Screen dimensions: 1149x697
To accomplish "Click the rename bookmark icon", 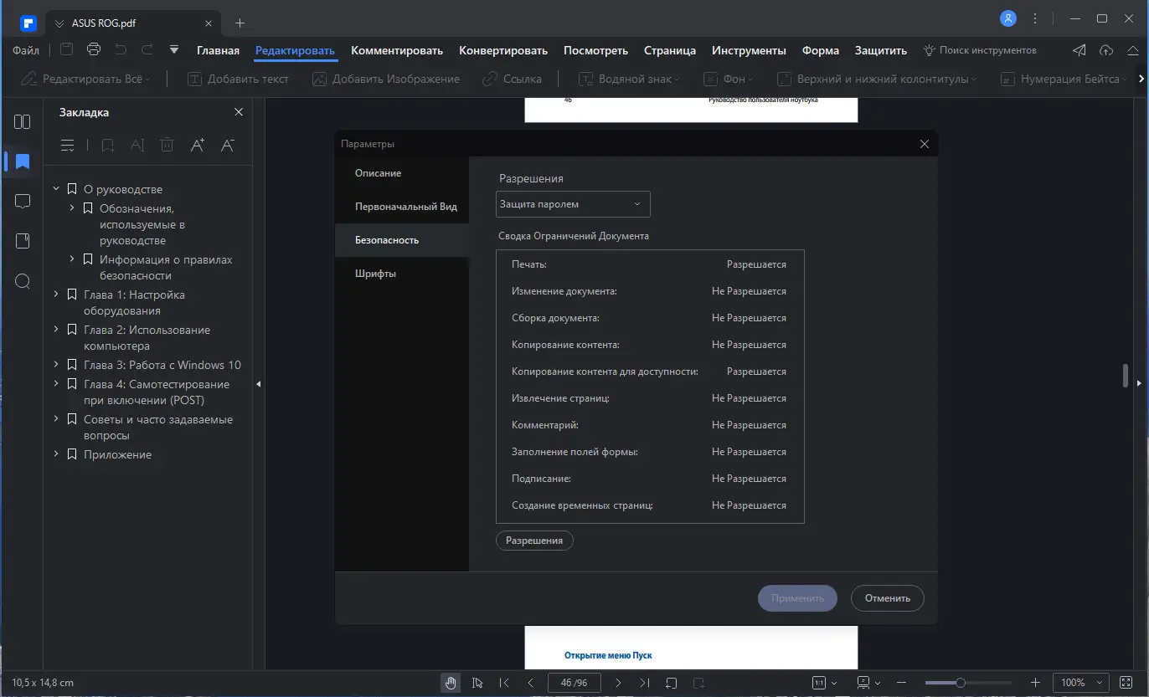I will coord(137,146).
